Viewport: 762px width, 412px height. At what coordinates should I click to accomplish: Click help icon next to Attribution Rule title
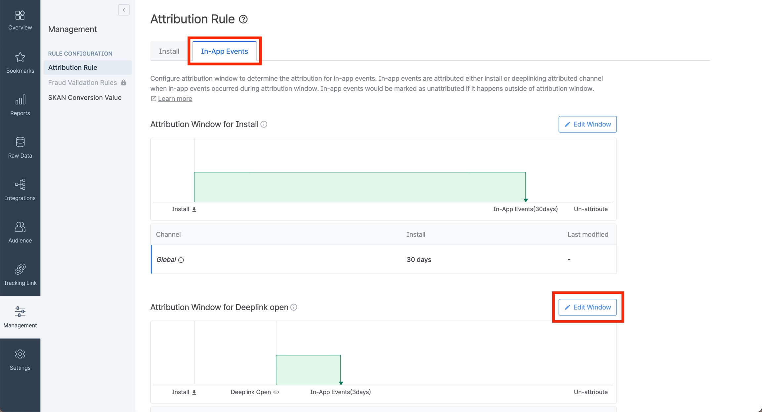click(x=243, y=19)
